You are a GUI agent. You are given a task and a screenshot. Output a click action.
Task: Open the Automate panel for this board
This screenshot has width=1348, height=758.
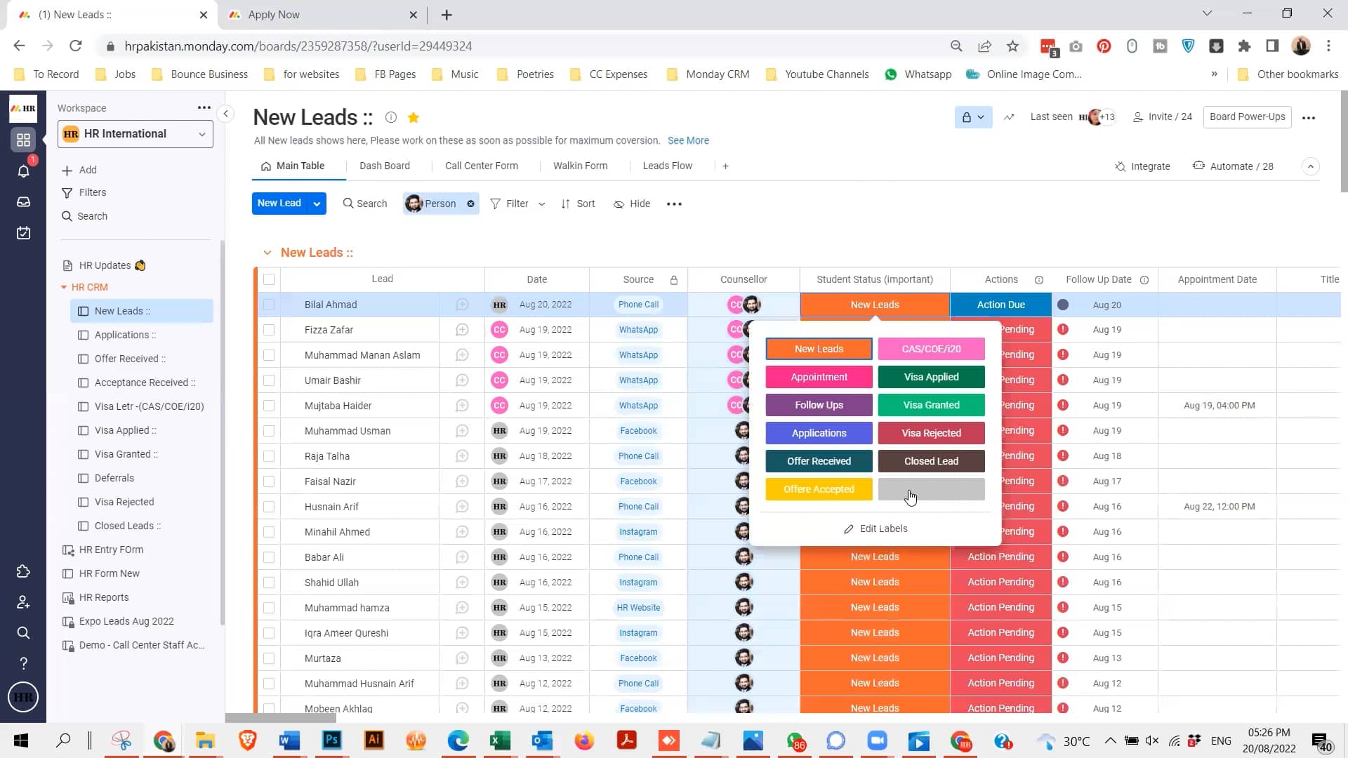(1234, 166)
